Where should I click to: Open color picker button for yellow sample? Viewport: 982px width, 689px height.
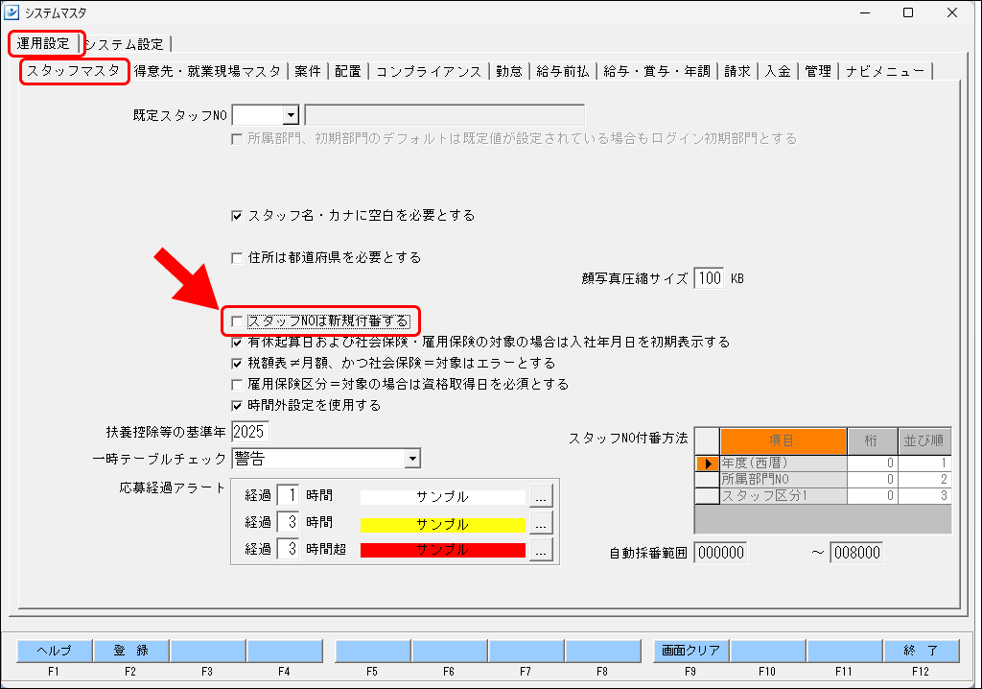[x=541, y=522]
